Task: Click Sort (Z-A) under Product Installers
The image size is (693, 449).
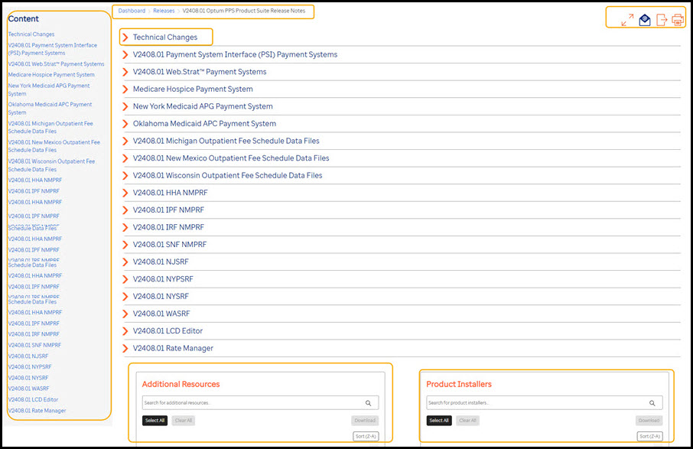Action: pyautogui.click(x=650, y=436)
